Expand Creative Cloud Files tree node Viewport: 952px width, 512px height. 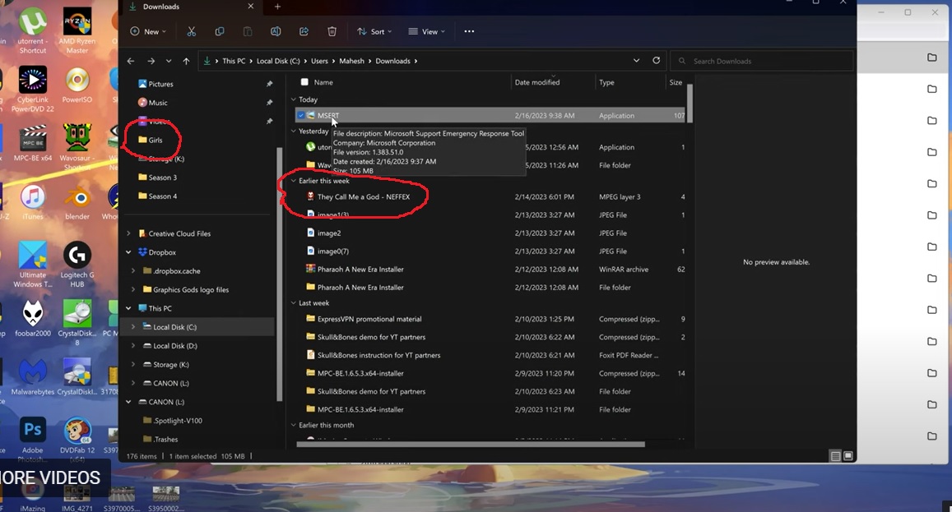tap(128, 233)
